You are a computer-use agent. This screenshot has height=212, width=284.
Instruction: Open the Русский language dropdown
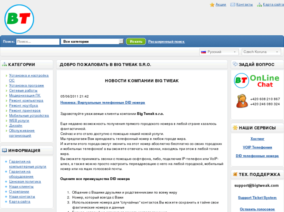point(219,52)
